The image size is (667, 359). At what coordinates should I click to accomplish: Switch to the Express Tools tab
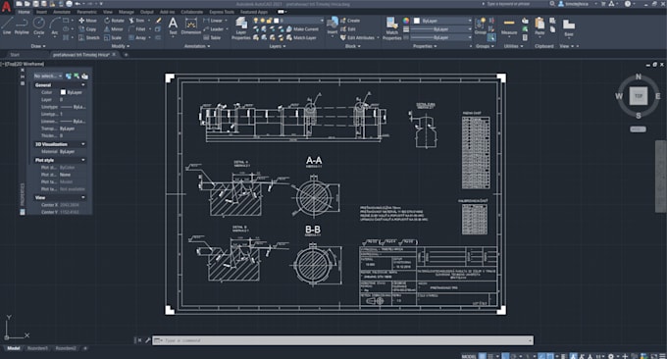point(222,12)
